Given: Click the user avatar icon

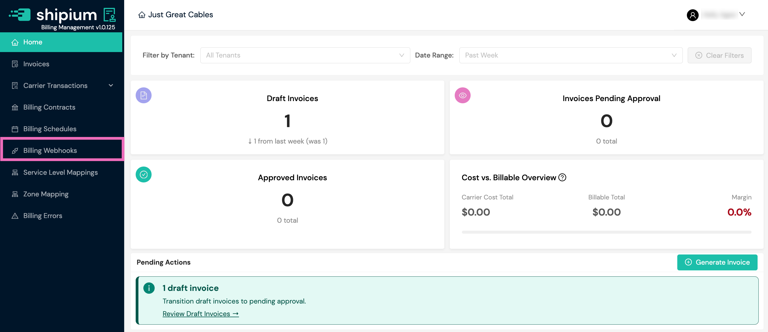Looking at the screenshot, I should click(692, 15).
